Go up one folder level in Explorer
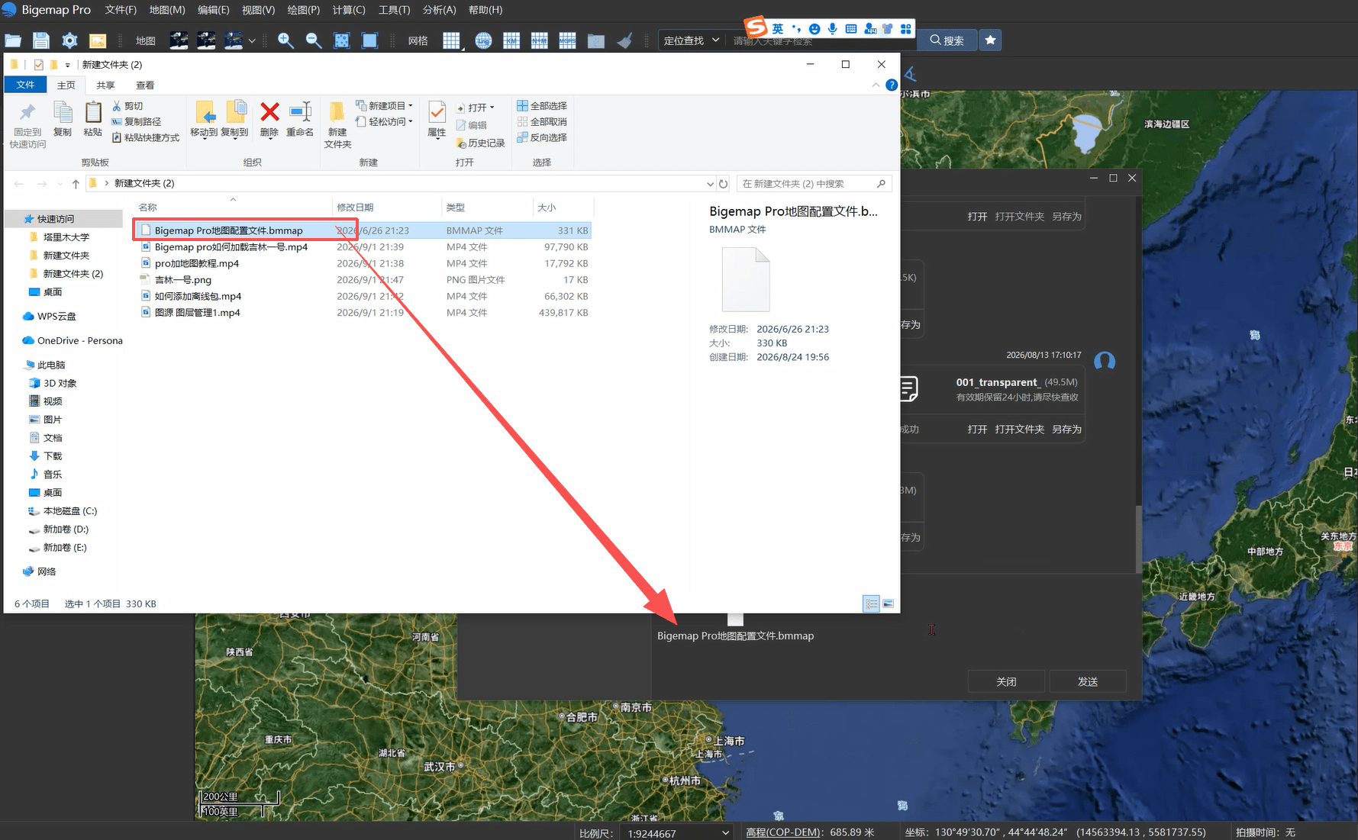Viewport: 1358px width, 840px height. tap(76, 183)
